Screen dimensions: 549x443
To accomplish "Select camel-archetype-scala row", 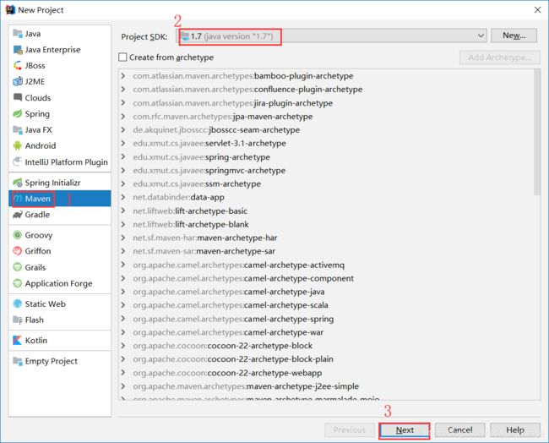I will (326, 305).
